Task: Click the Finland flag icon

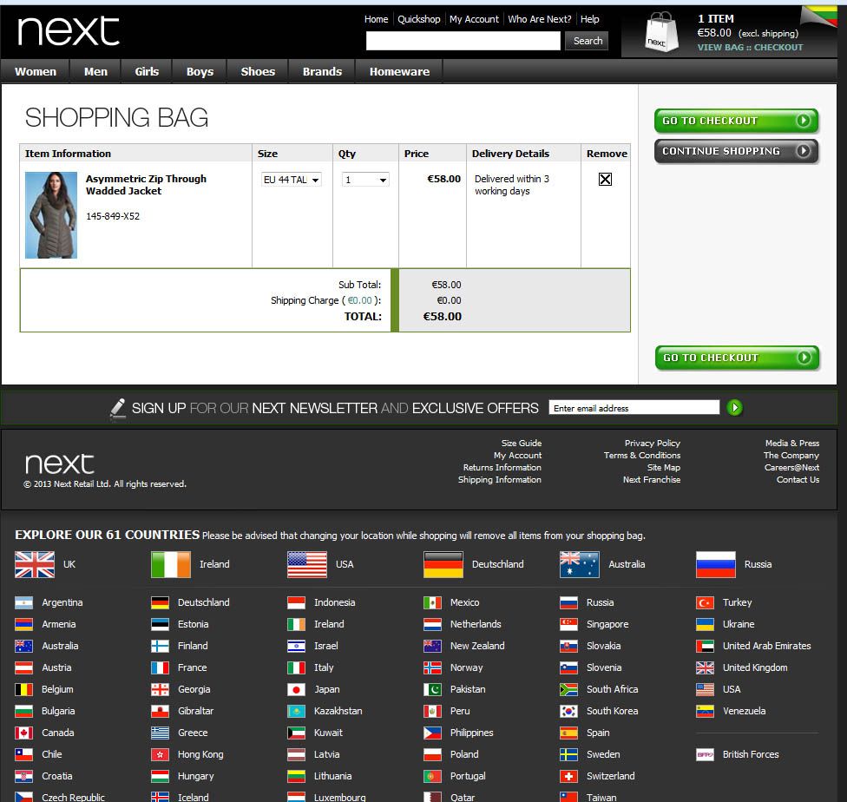Action: pyautogui.click(x=160, y=646)
